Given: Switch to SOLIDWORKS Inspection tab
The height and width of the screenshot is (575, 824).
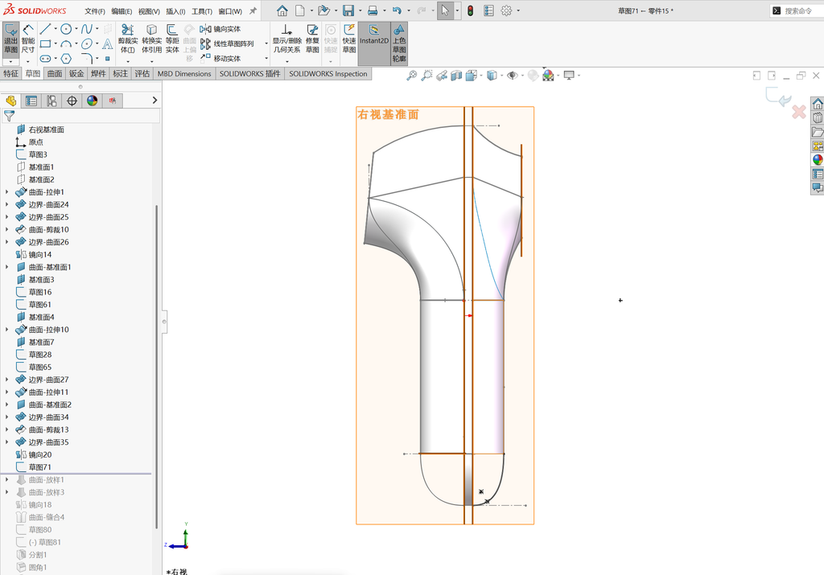Looking at the screenshot, I should [328, 74].
